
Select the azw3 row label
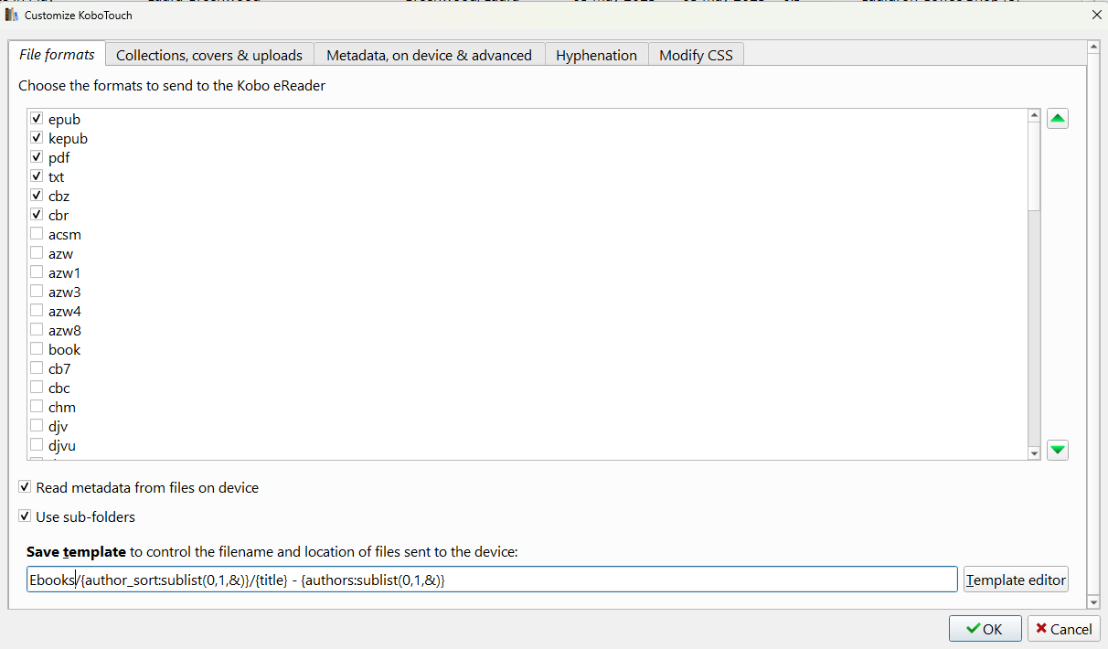[x=65, y=292]
